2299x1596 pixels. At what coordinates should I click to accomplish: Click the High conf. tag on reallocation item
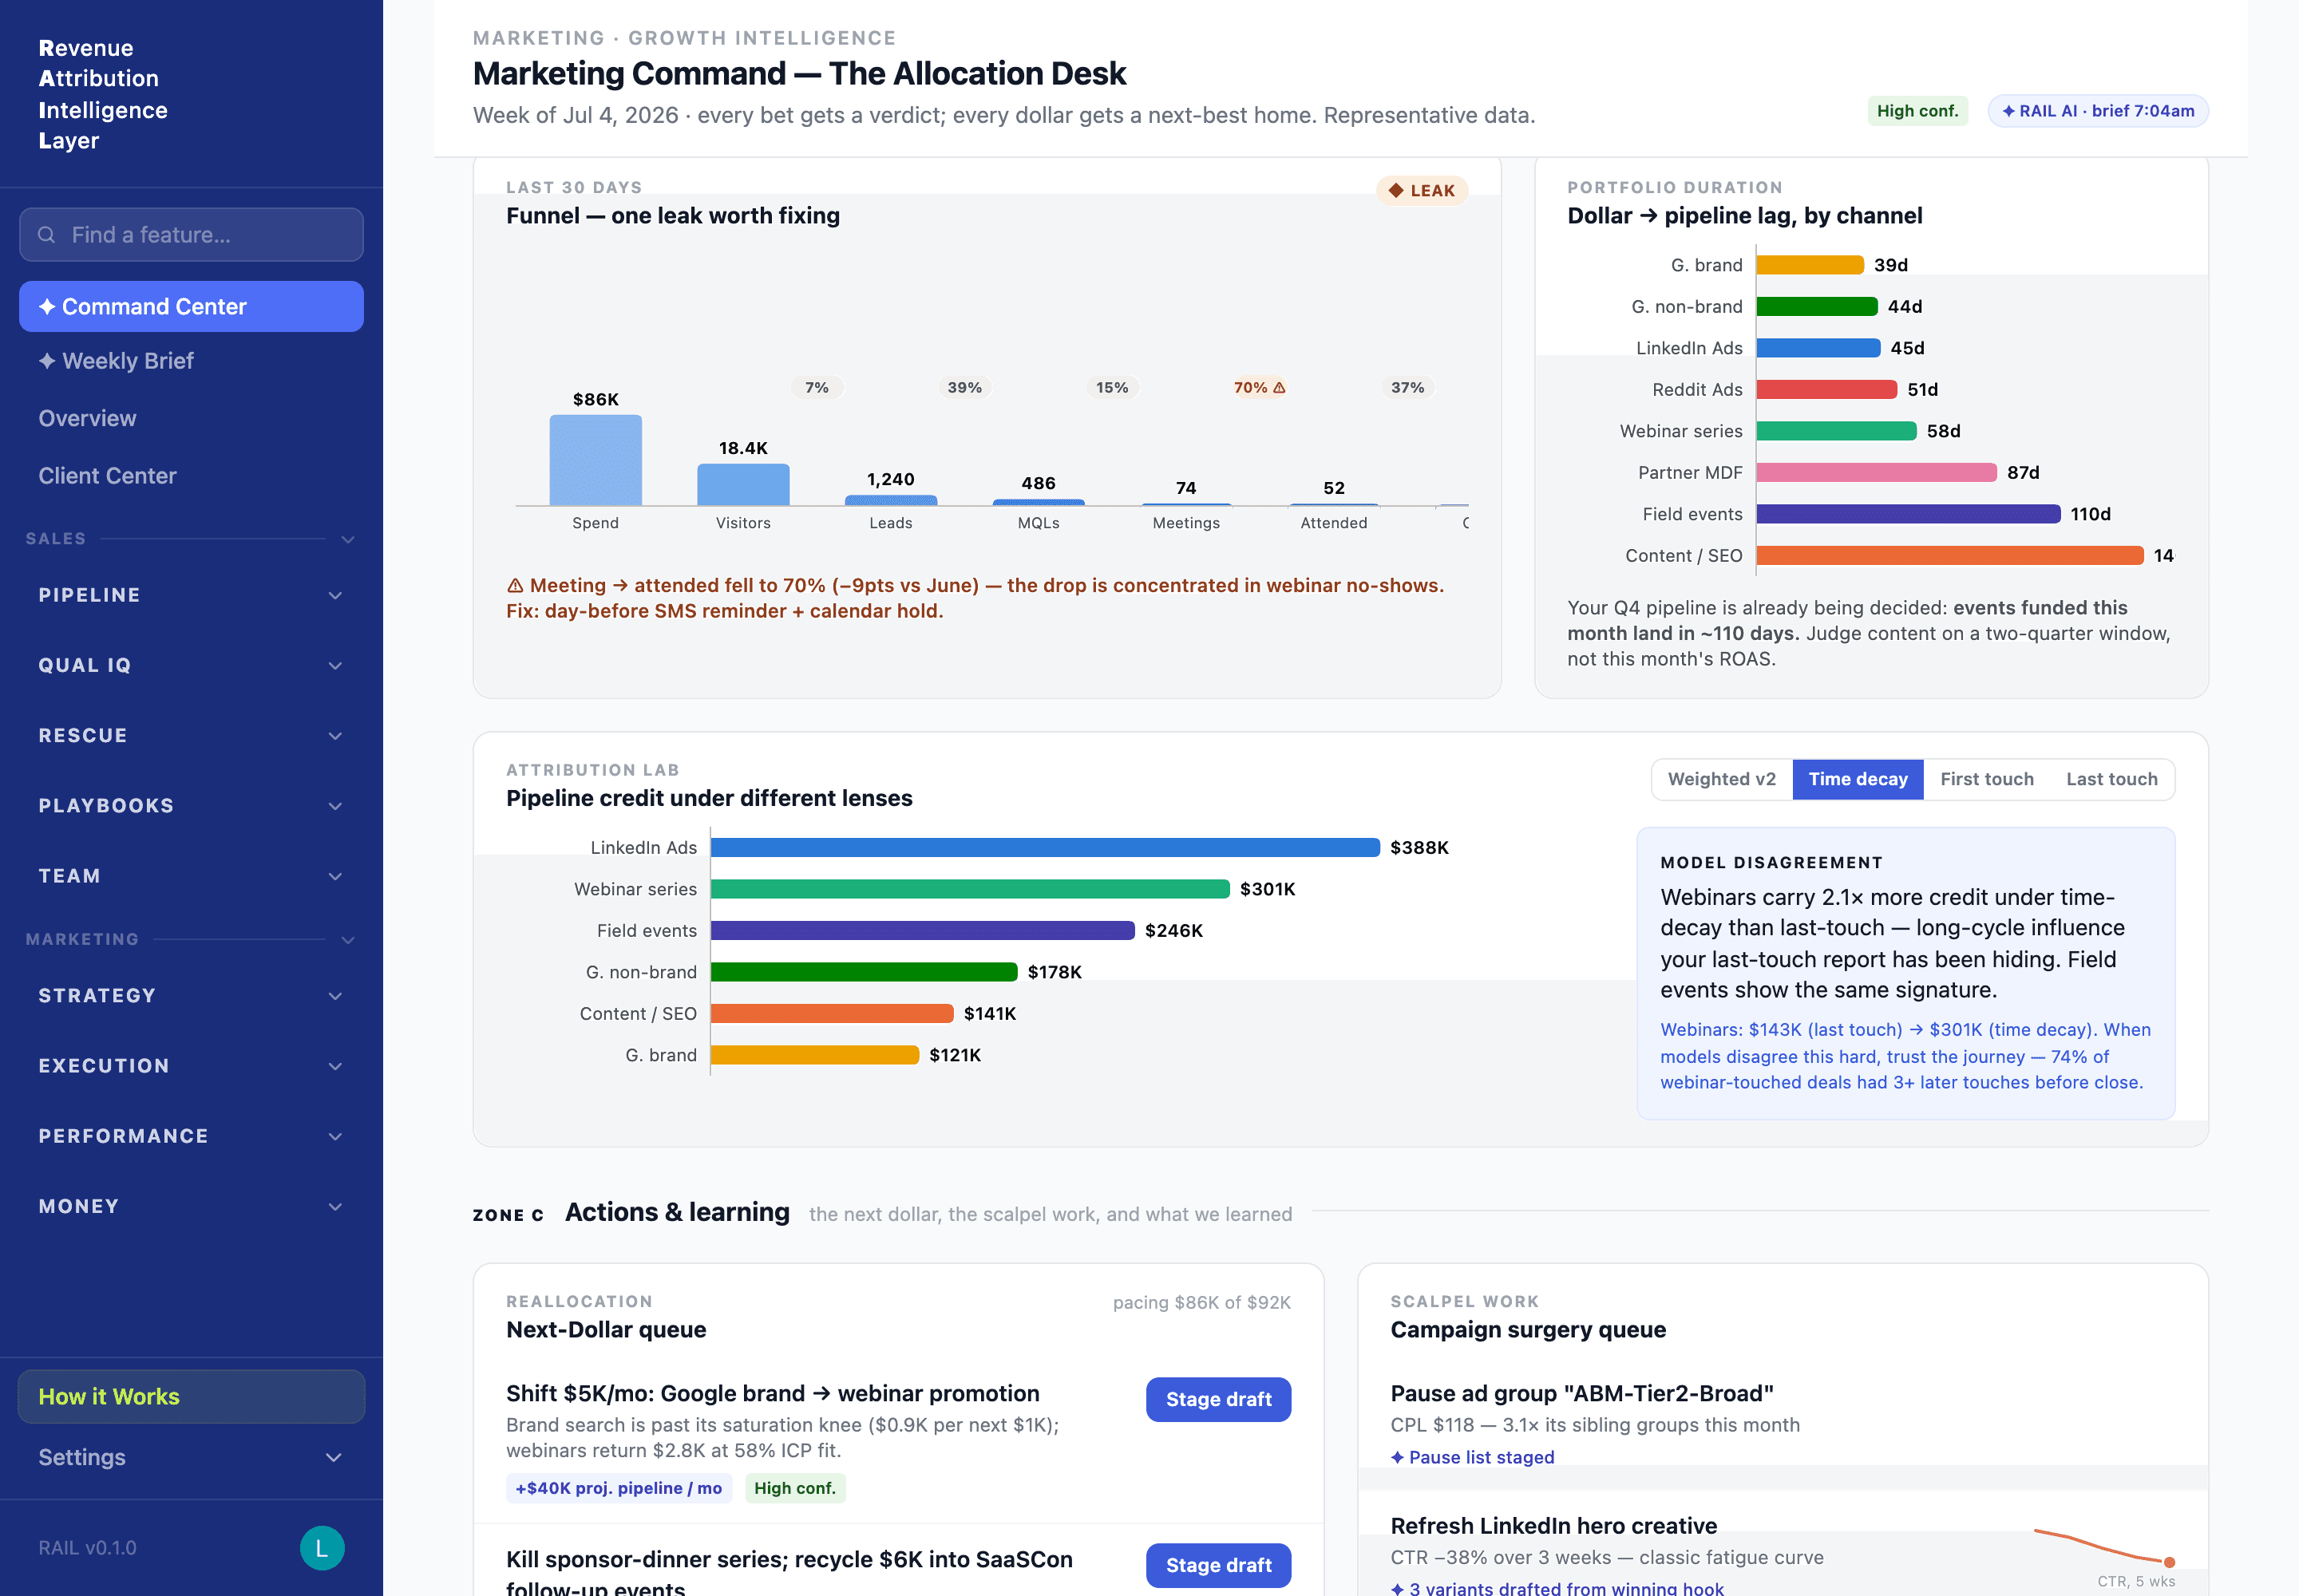[x=795, y=1489]
